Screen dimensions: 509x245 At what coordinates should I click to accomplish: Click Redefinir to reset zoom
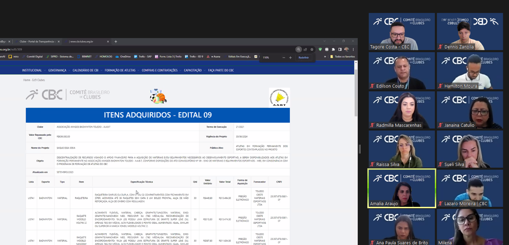304,57
